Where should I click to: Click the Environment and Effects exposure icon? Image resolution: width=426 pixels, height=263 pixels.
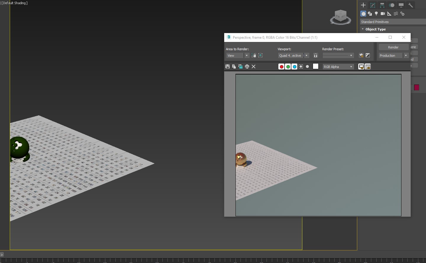[368, 56]
